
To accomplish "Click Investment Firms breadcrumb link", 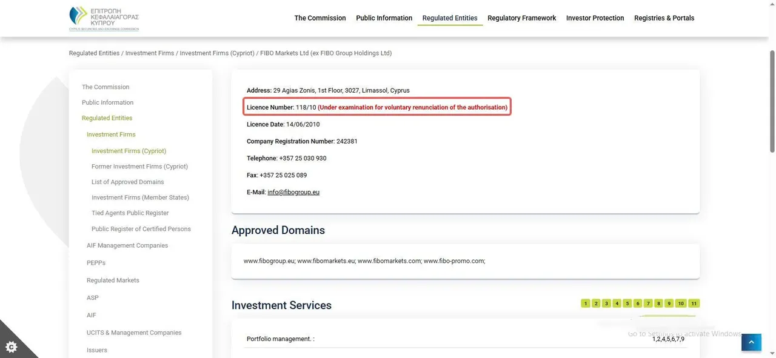I will (150, 53).
